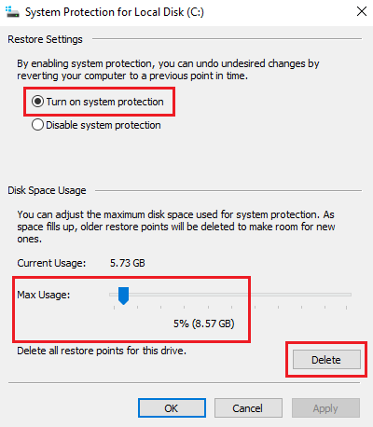Image resolution: width=373 pixels, height=427 pixels.
Task: Click the 5.73 GB current usage value
Action: [x=128, y=263]
